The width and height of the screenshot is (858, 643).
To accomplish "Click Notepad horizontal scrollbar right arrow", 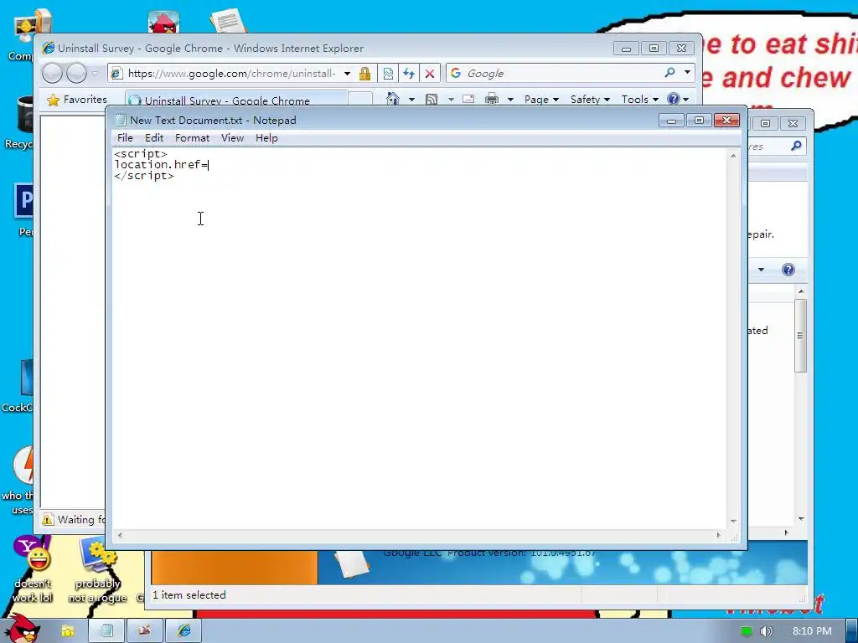I will [718, 535].
